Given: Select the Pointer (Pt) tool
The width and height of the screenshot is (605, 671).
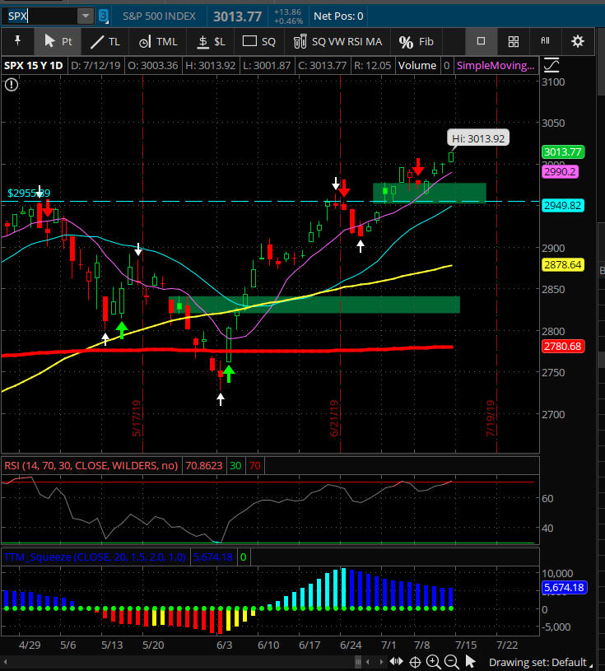Looking at the screenshot, I should coord(57,41).
